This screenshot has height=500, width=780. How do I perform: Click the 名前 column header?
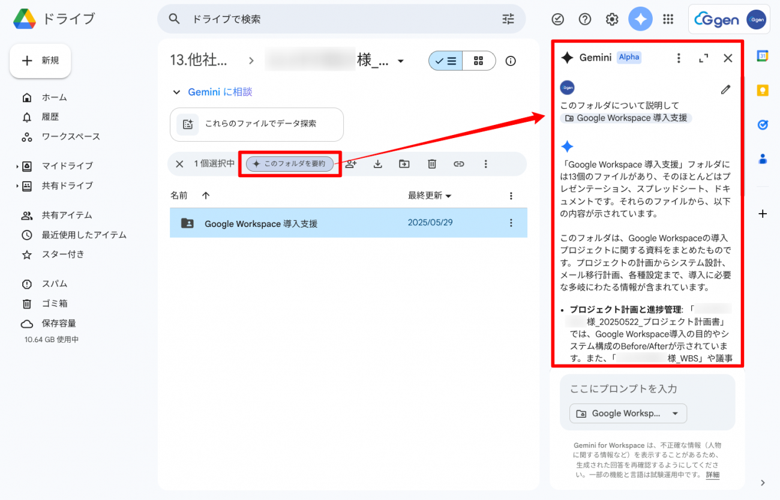pos(179,196)
